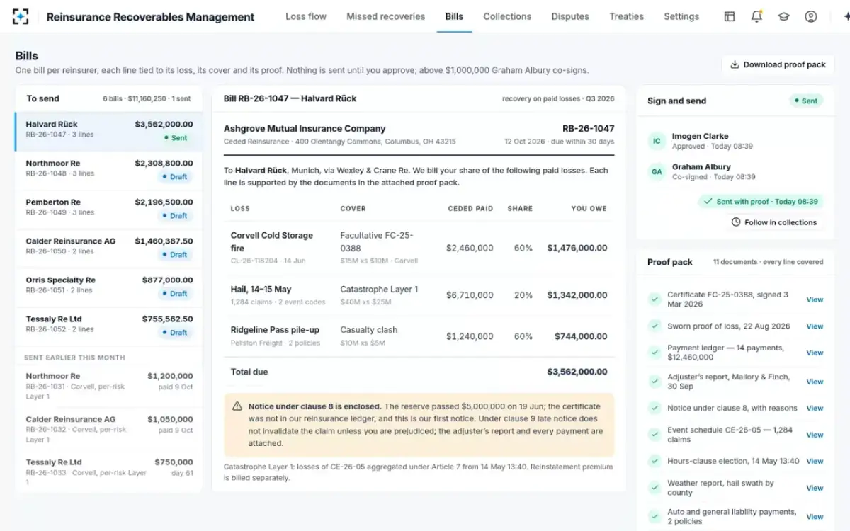
Task: Click checkmark beside Certificate FC-25-0388
Action: tap(654, 299)
